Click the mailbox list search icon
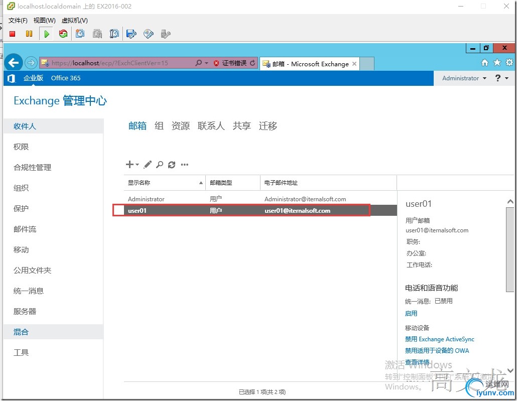The width and height of the screenshot is (517, 401). 160,165
